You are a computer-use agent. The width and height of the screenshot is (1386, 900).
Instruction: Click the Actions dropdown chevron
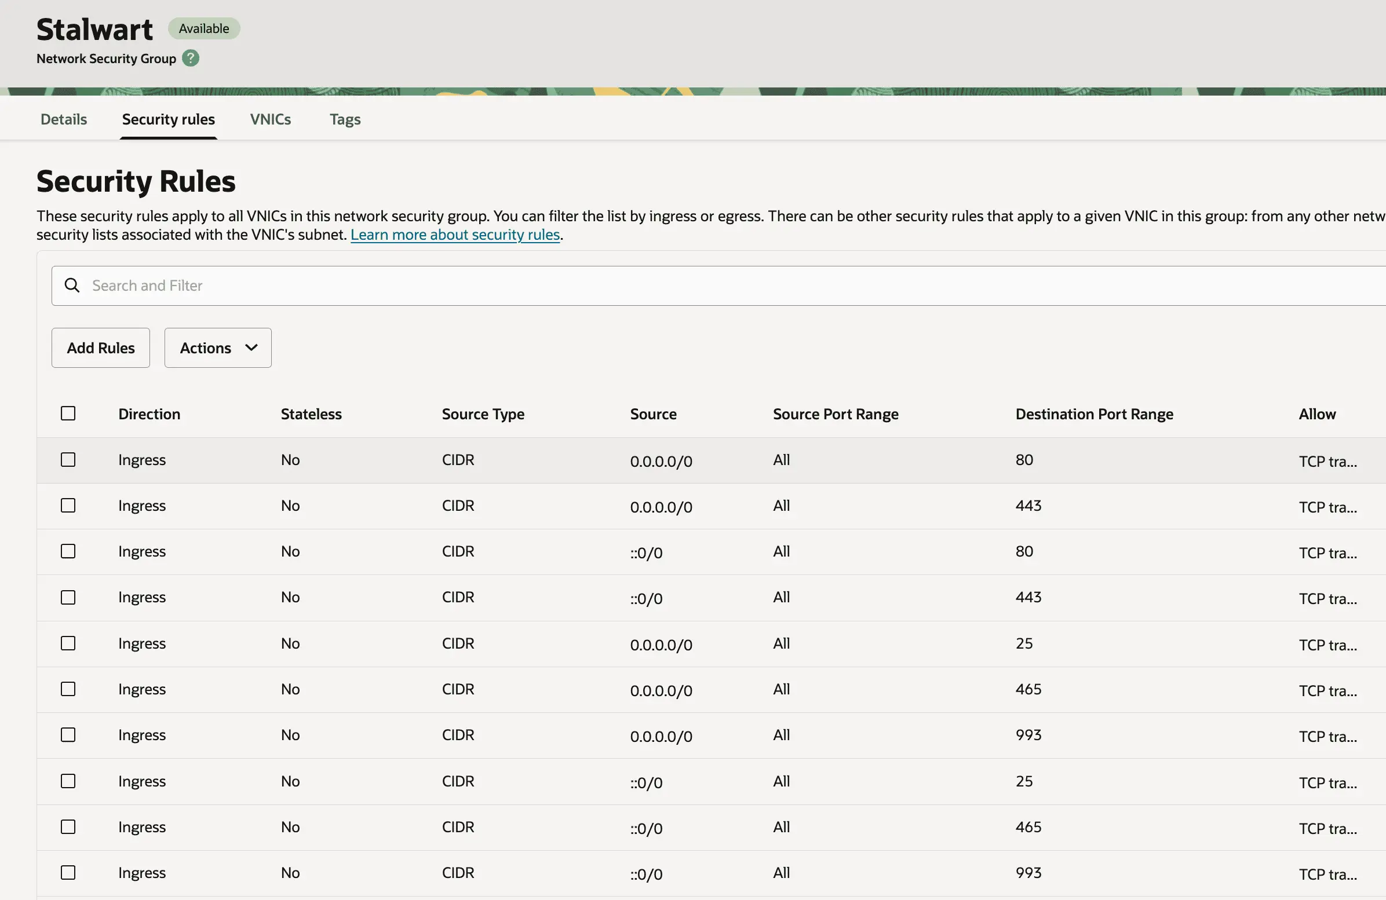251,347
